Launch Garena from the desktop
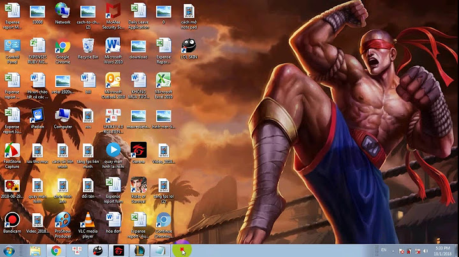Viewport: 459px width, 257px height. (x=138, y=153)
